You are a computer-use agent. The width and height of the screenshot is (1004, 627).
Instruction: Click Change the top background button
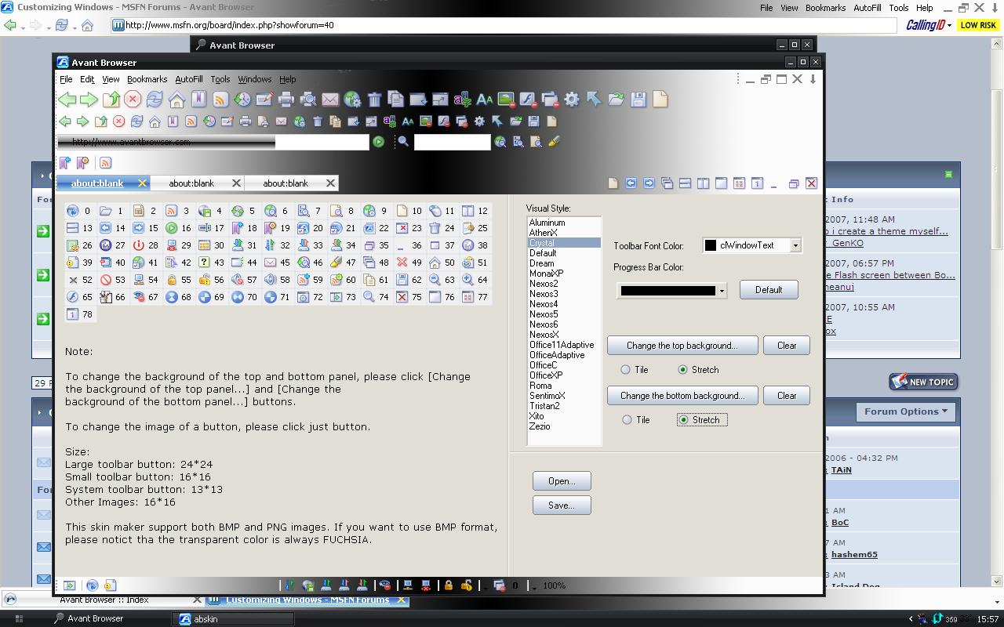tap(682, 346)
